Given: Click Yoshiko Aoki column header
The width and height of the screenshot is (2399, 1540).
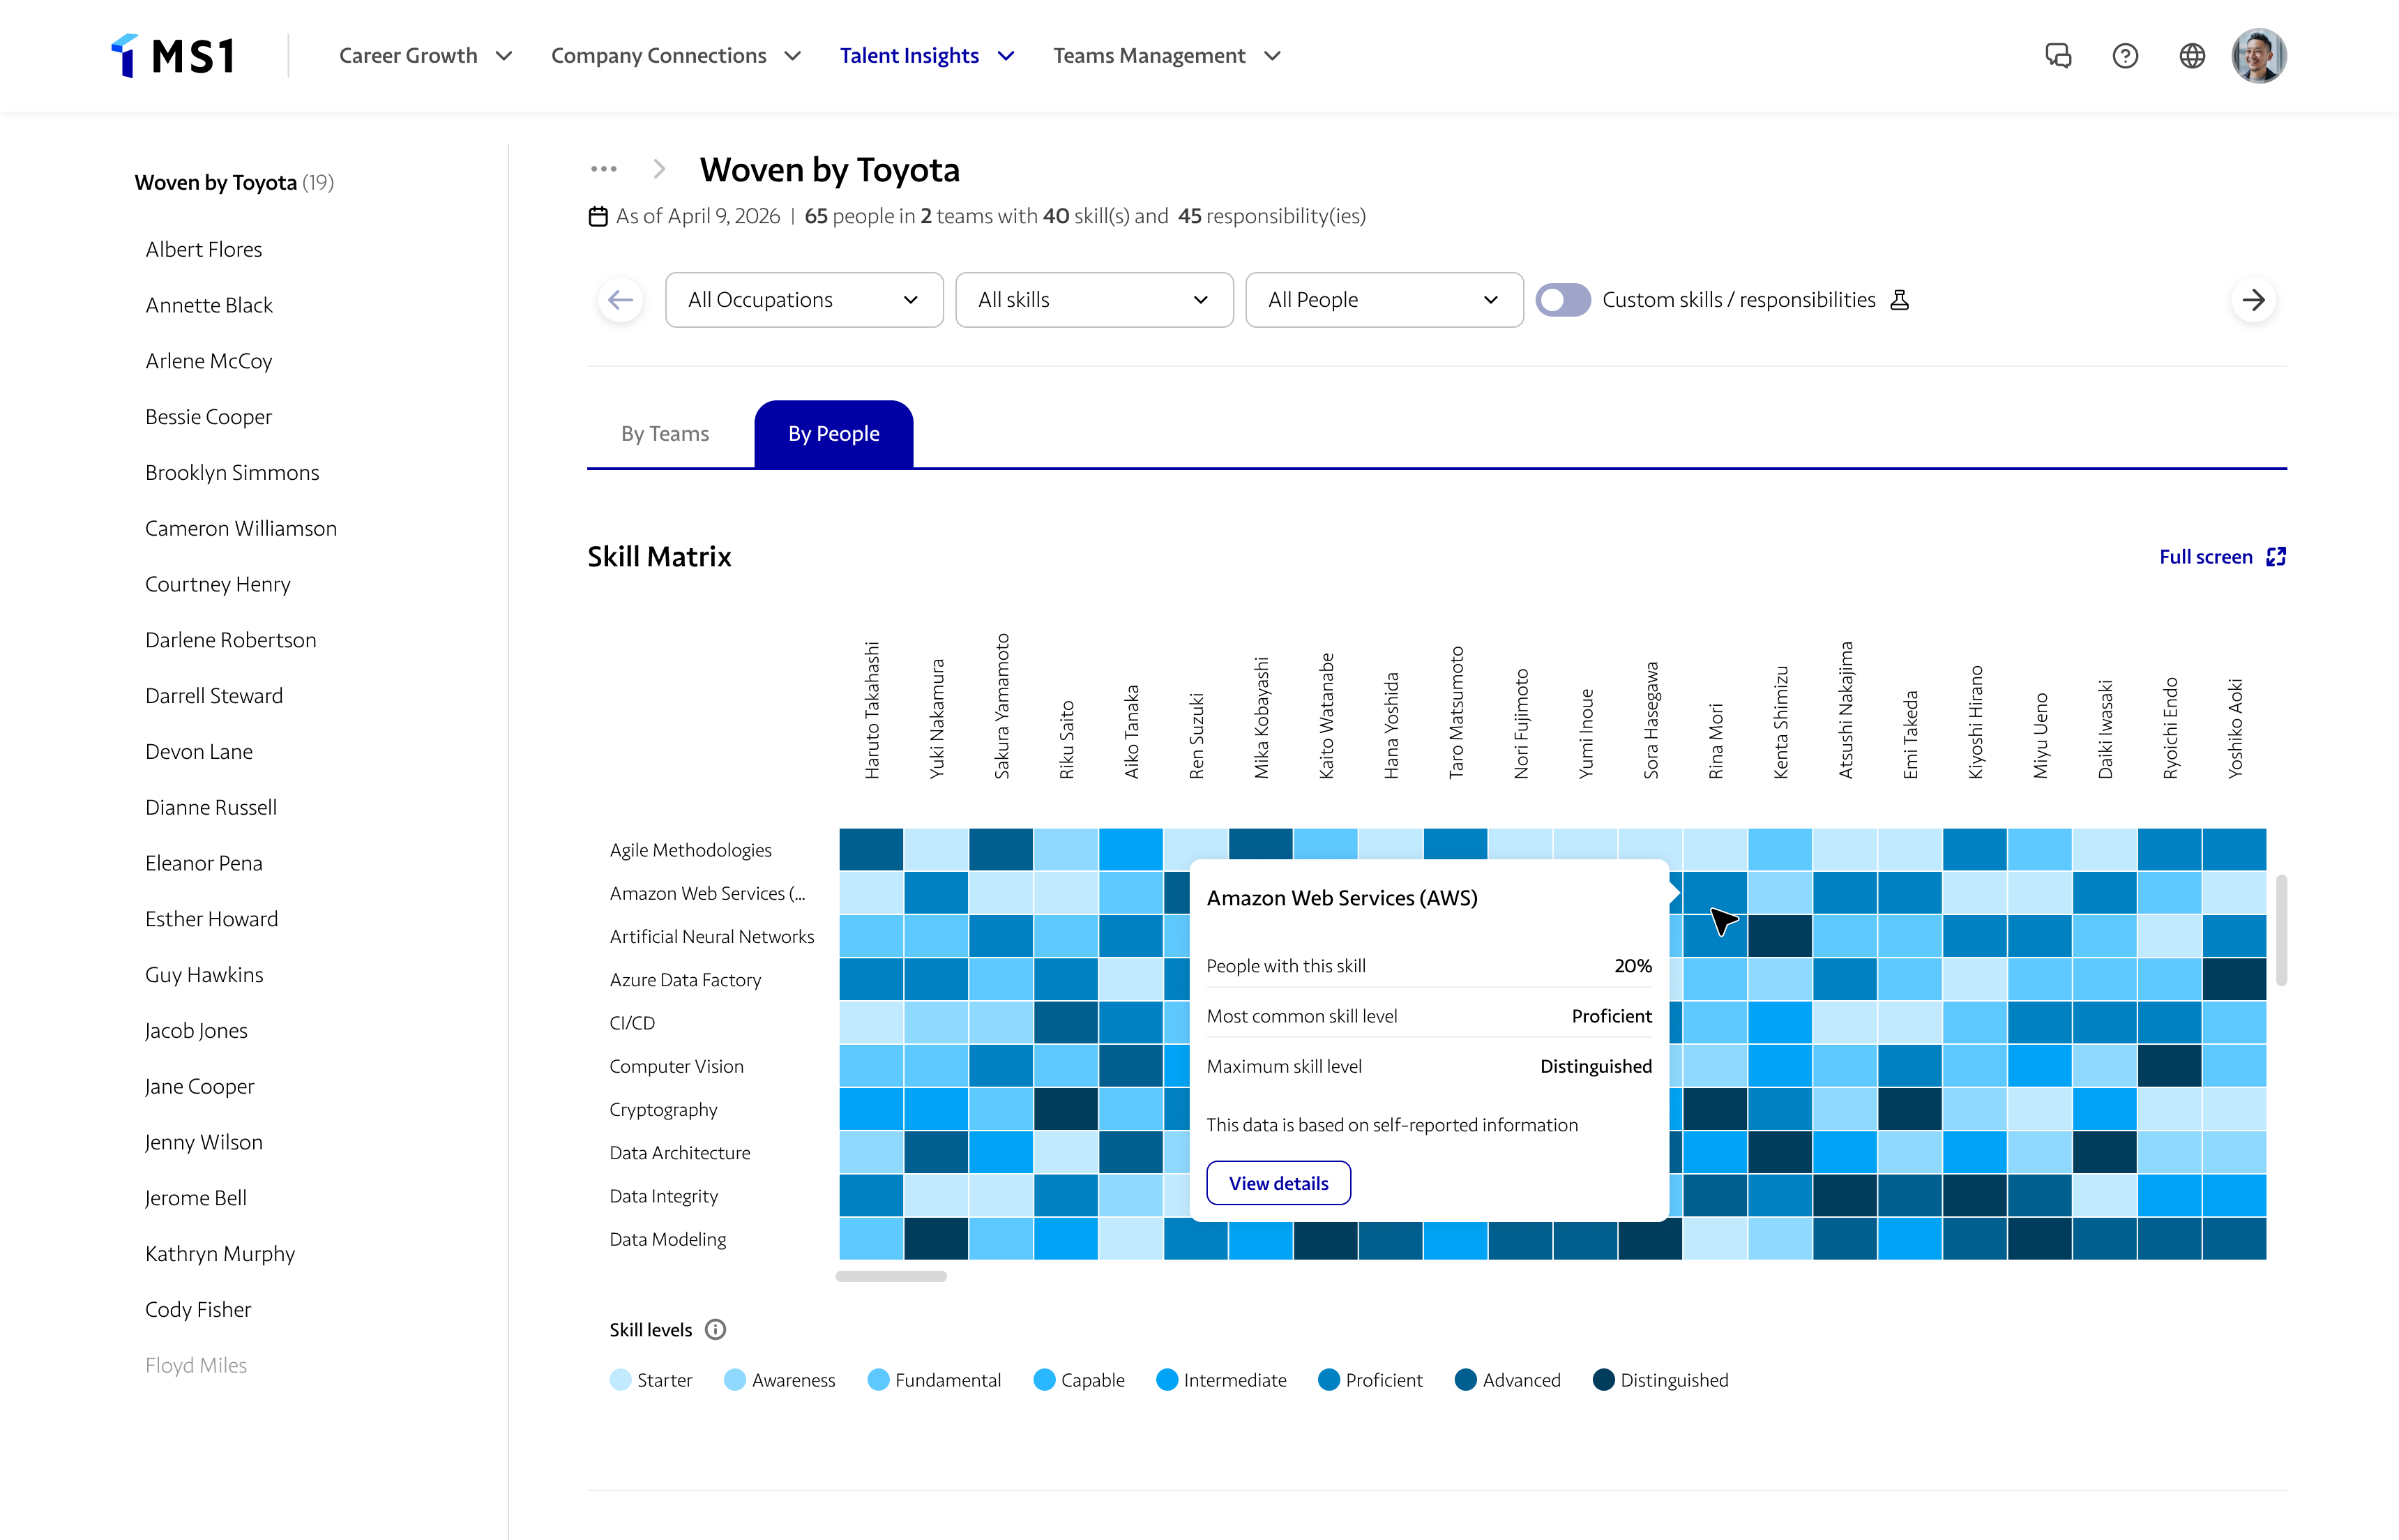Looking at the screenshot, I should (x=2235, y=729).
